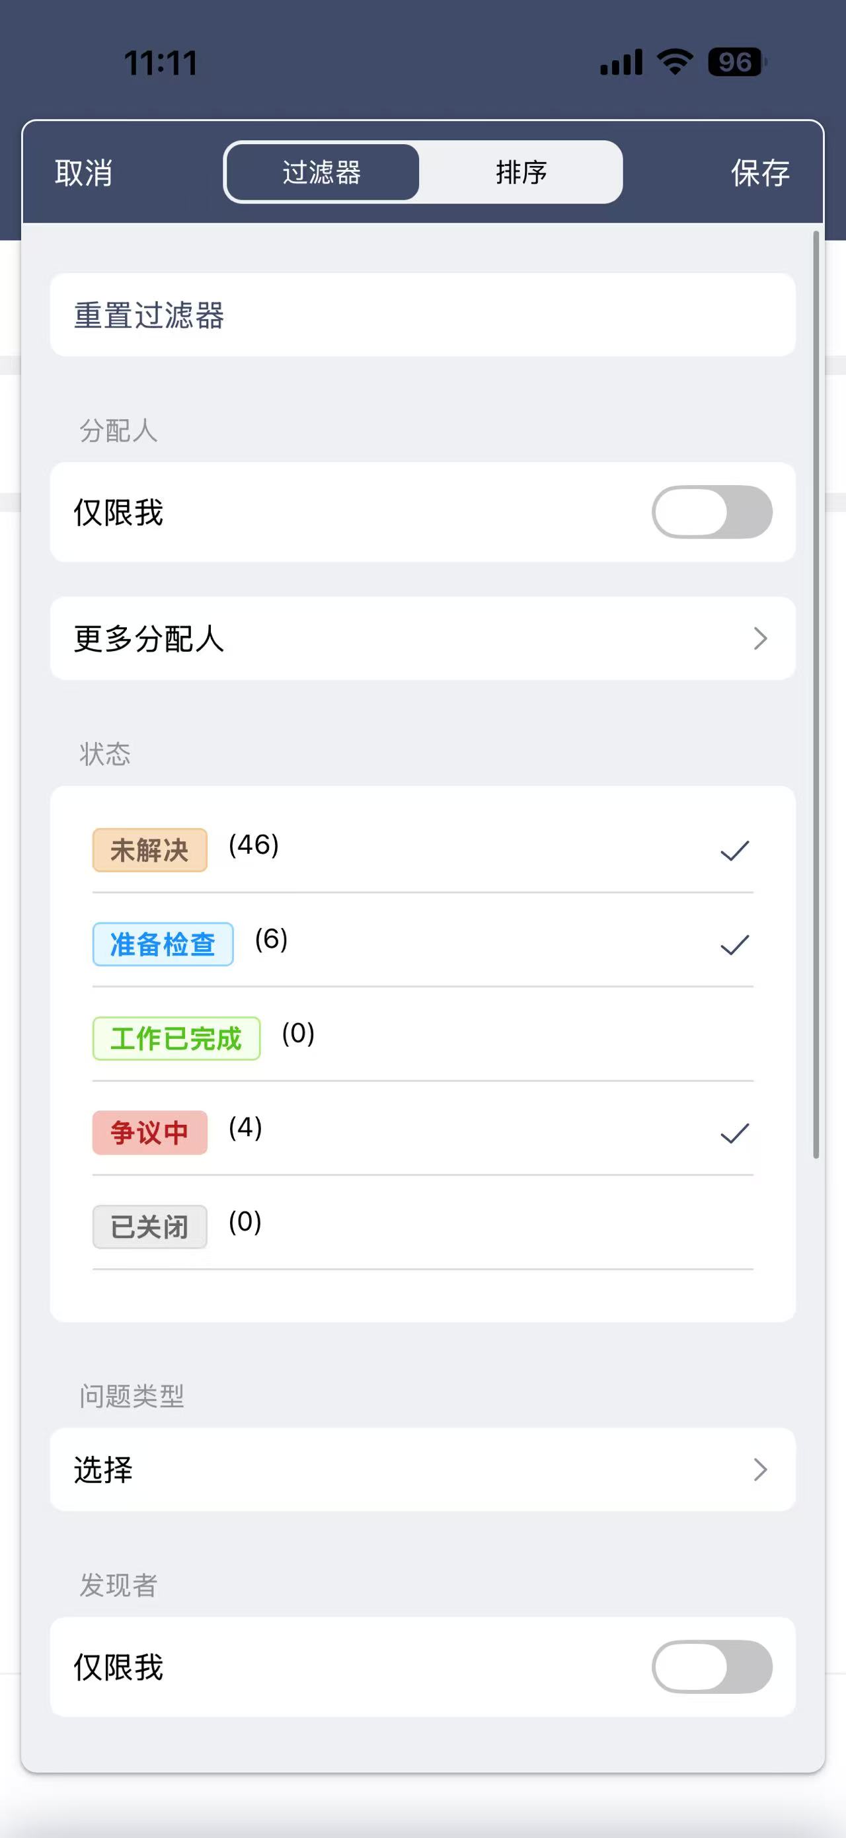Tap the 争议中 status tag
Screen dimensions: 846x1838
click(150, 1132)
